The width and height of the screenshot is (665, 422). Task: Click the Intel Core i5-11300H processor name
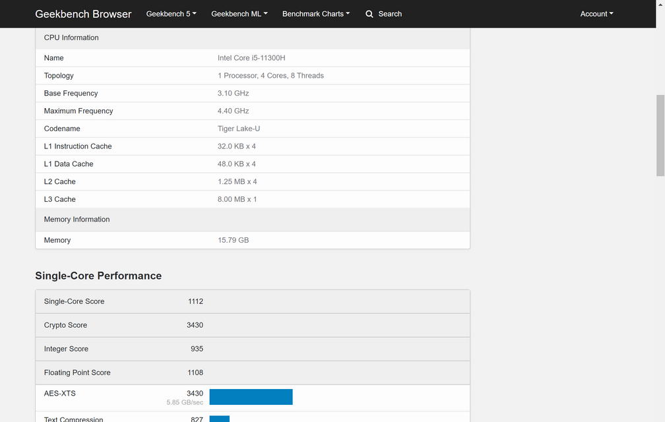(251, 58)
